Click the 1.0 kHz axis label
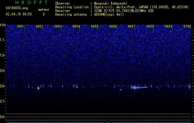Screen dimensions: 194x123 pyautogui.click(x=2, y=55)
